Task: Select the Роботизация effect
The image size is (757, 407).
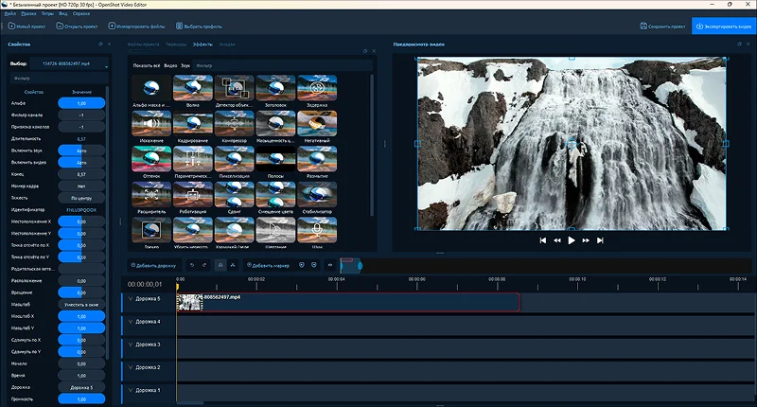Action: [193, 194]
